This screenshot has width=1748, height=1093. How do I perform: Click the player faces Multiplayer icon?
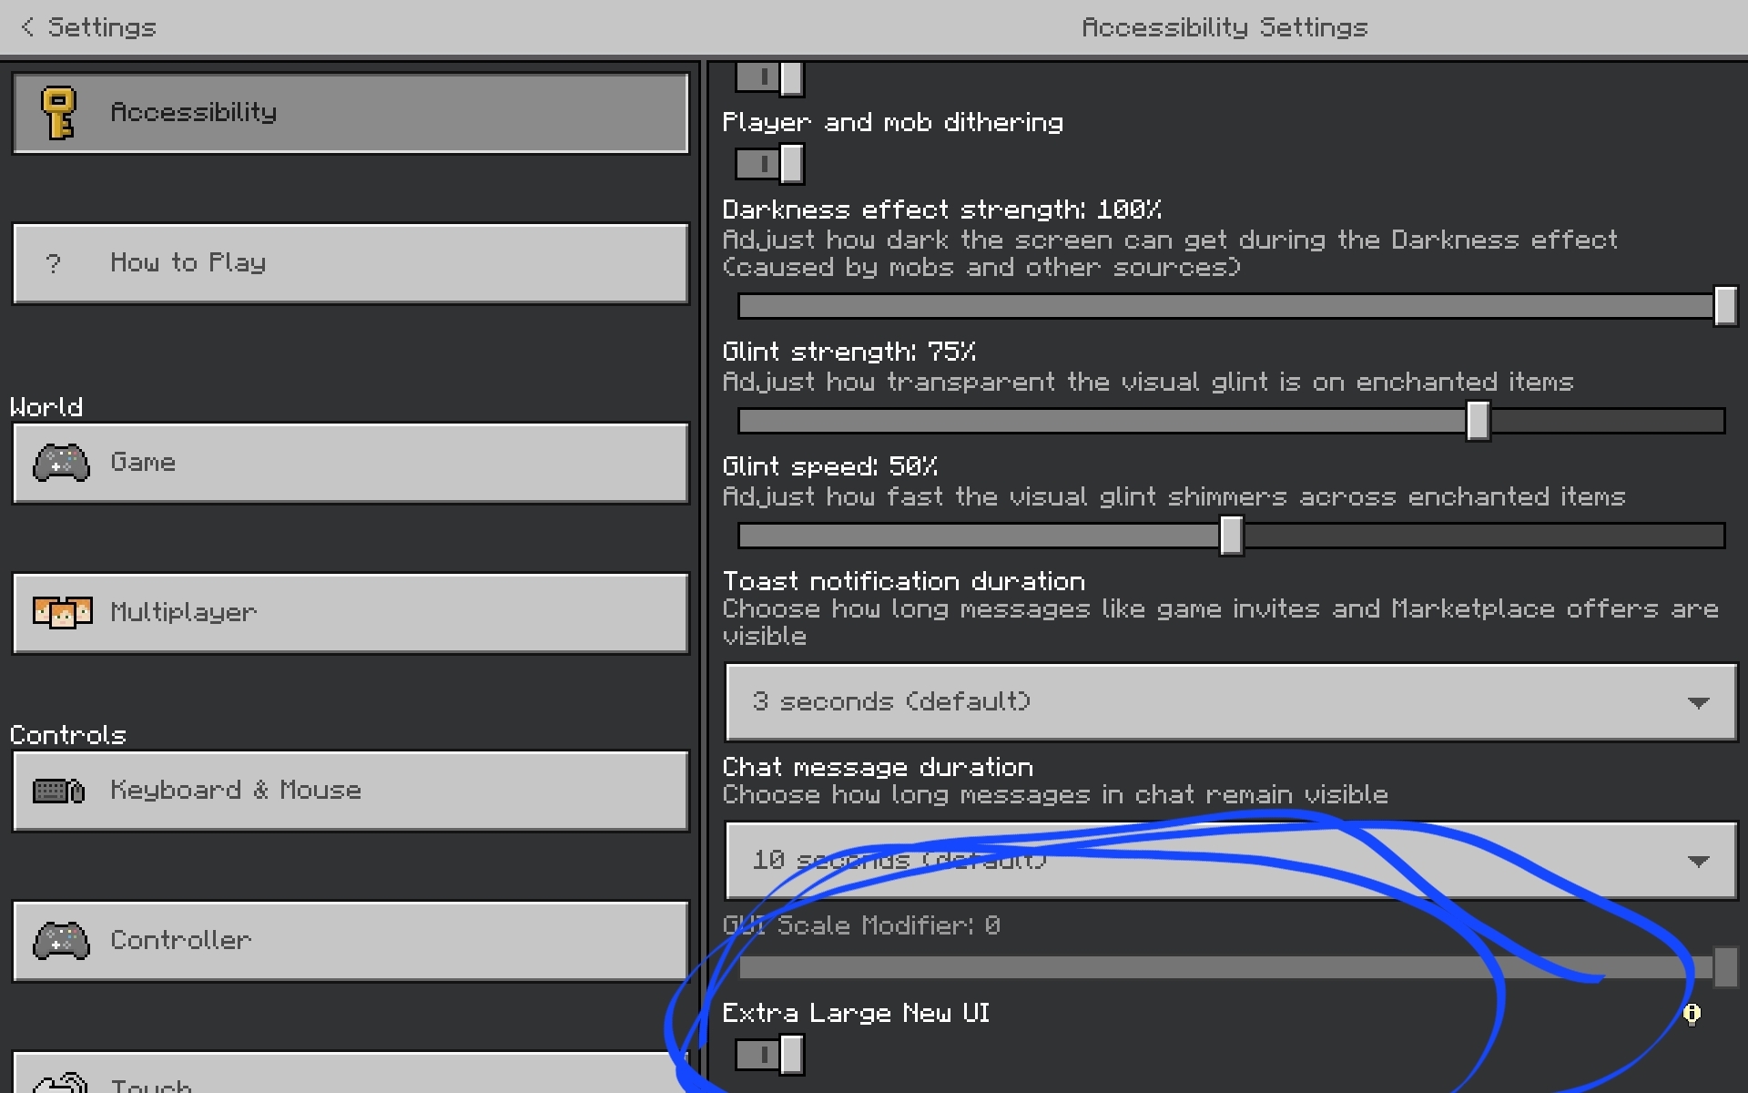[62, 612]
